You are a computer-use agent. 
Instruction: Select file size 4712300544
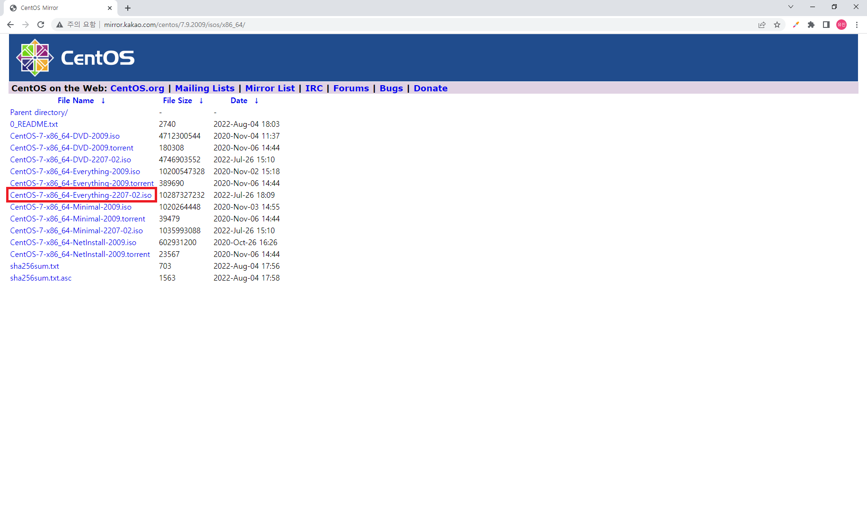point(180,136)
